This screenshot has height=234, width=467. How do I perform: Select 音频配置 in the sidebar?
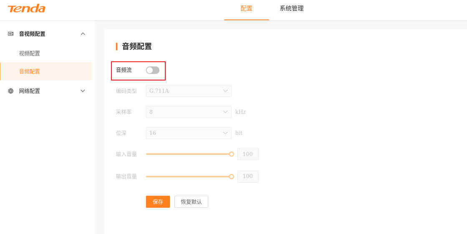click(30, 71)
